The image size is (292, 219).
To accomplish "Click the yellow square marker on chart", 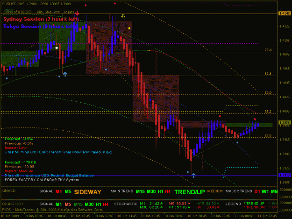I will coord(129,28).
